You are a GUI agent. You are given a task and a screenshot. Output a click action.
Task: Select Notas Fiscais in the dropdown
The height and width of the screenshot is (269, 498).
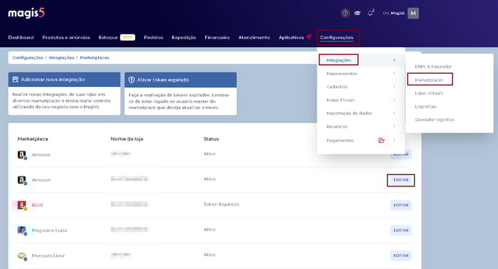(x=340, y=100)
